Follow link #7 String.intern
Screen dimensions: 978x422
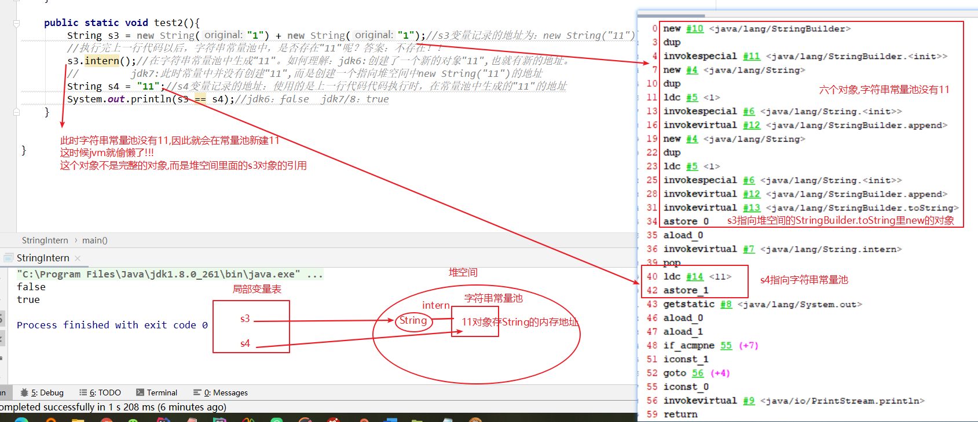pyautogui.click(x=749, y=249)
